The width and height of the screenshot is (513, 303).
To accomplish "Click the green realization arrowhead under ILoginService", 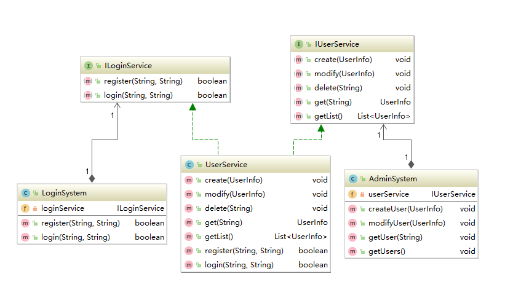I will pos(193,107).
